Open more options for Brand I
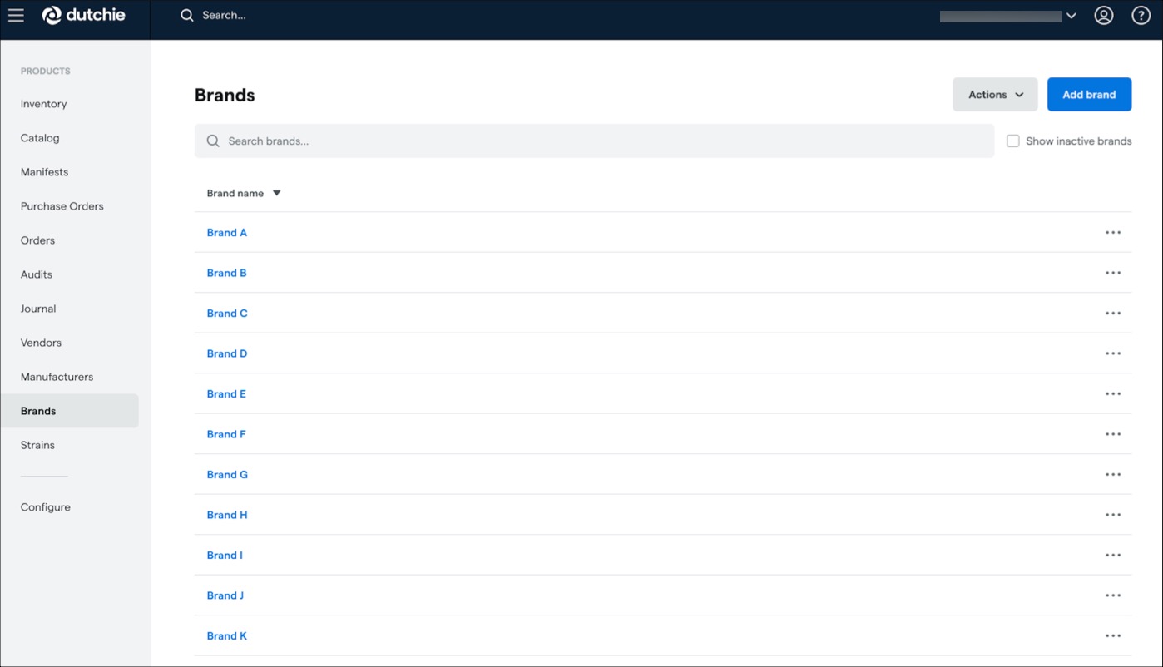The image size is (1163, 667). (x=1113, y=556)
